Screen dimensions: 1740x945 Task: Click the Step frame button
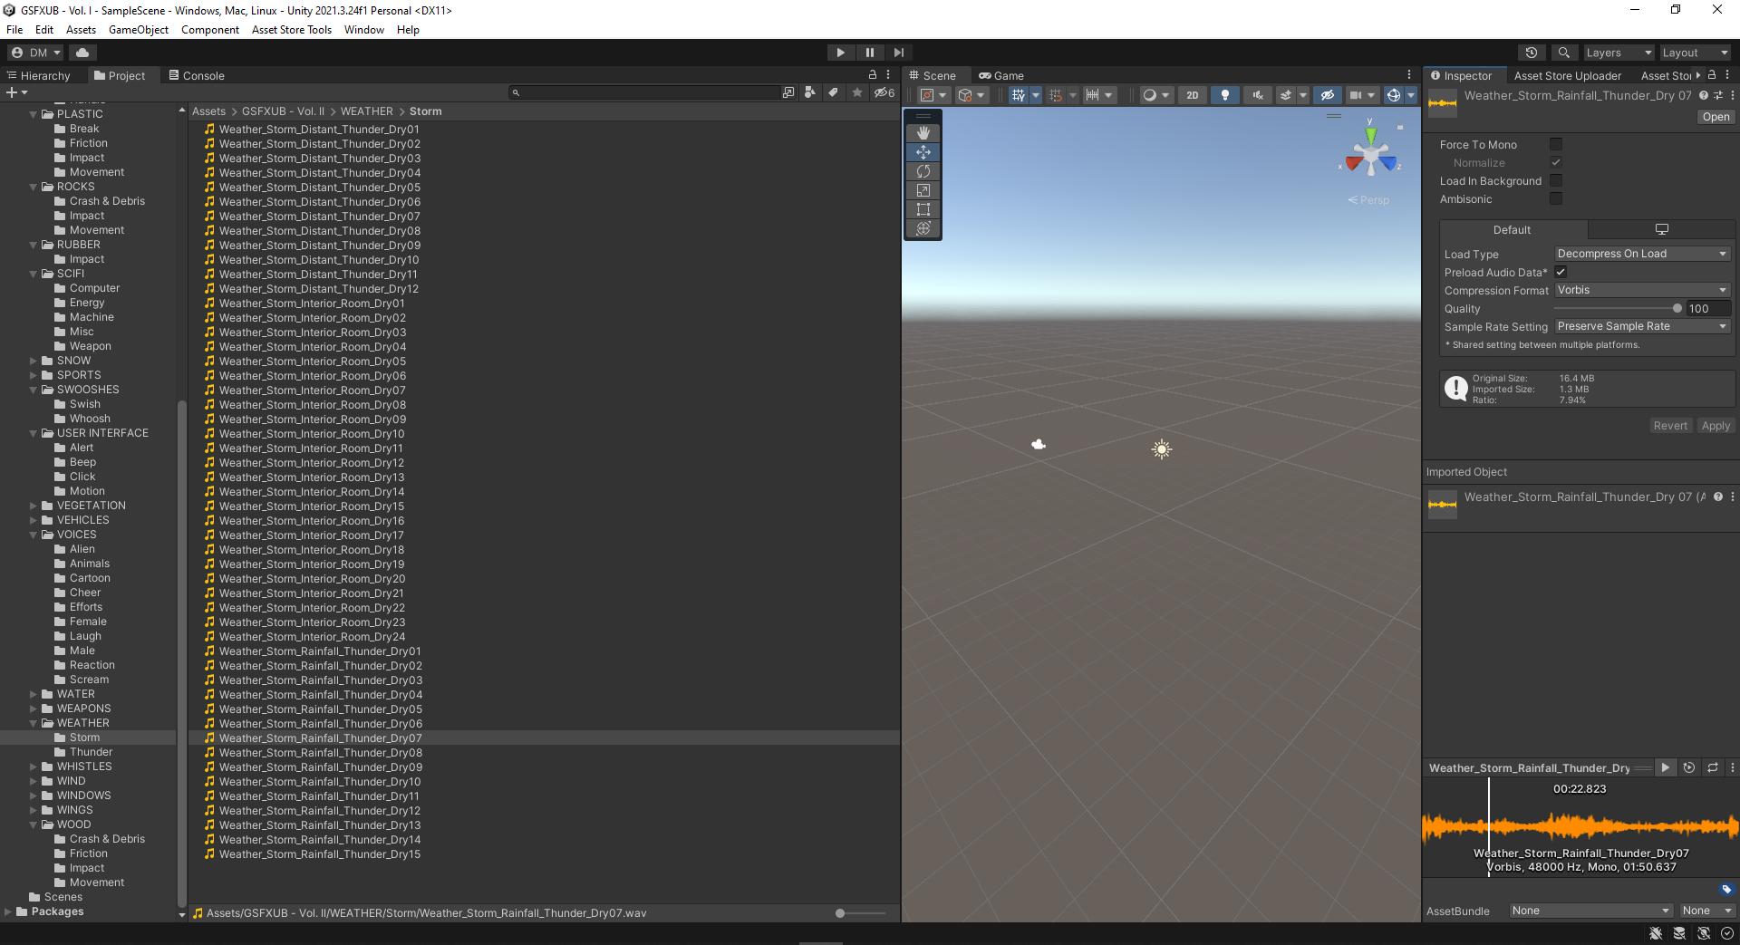898,53
